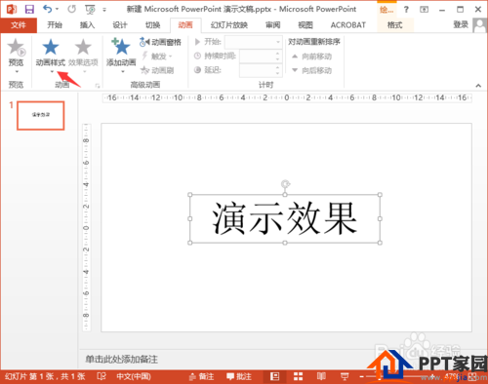Adjust the 延迟 spinner arrows

(277, 70)
